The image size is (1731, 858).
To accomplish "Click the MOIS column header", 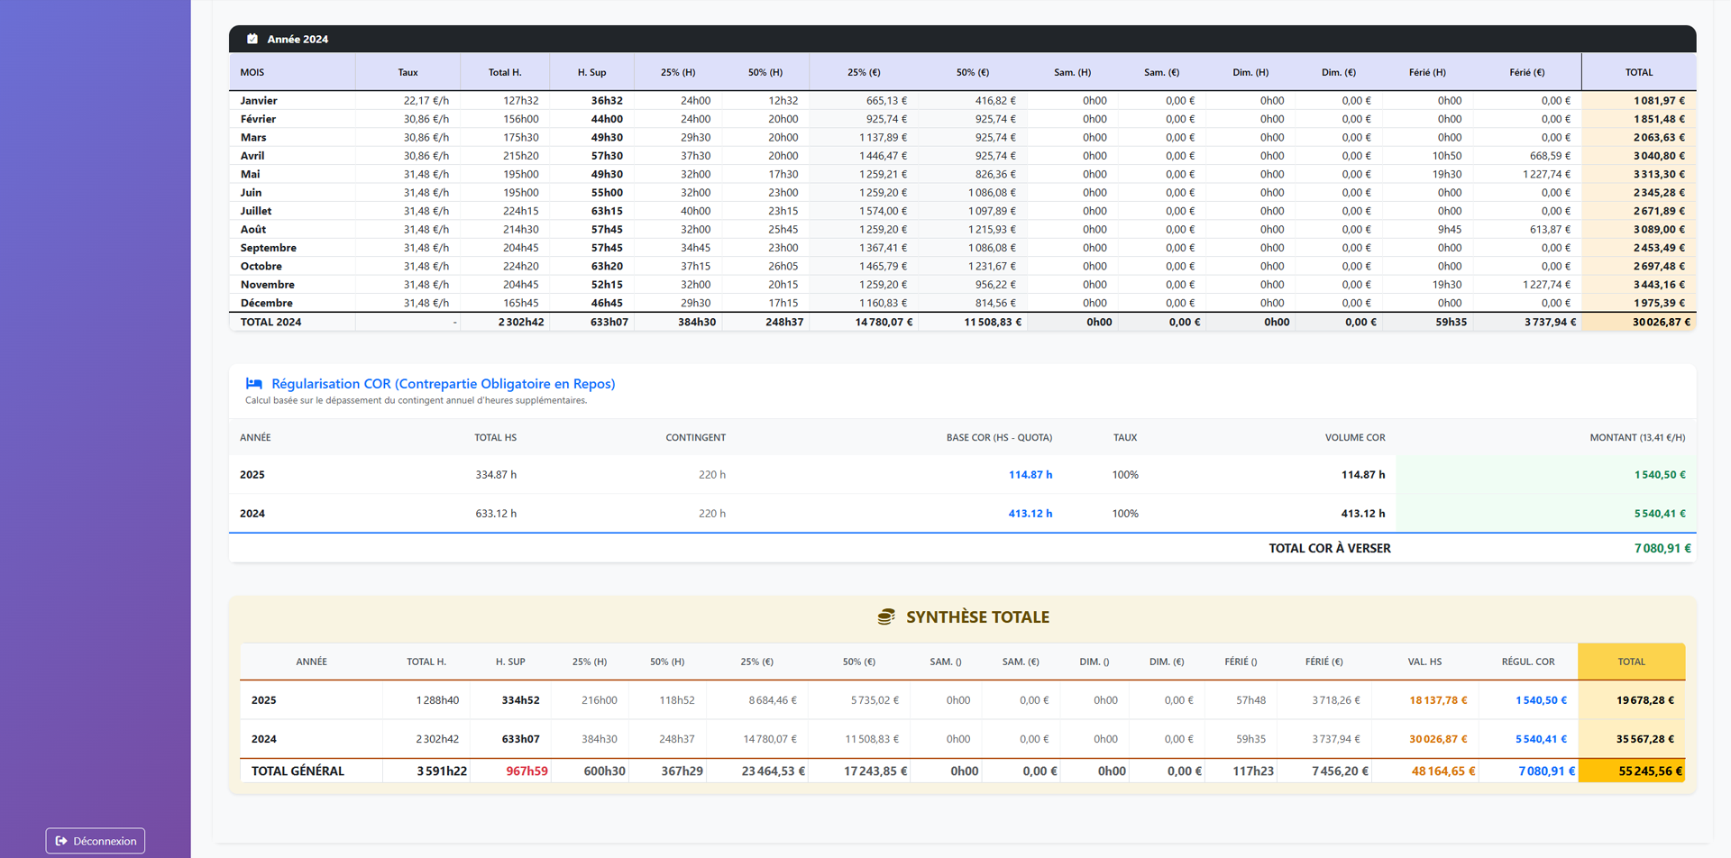I will tap(252, 72).
